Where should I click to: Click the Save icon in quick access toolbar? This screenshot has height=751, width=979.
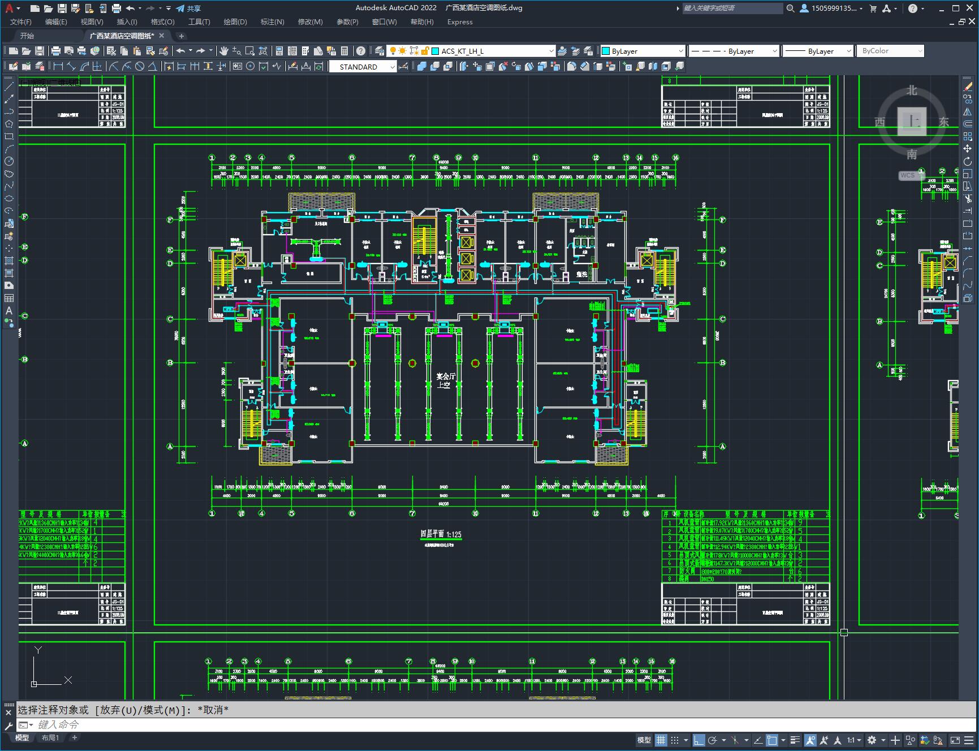pos(62,8)
